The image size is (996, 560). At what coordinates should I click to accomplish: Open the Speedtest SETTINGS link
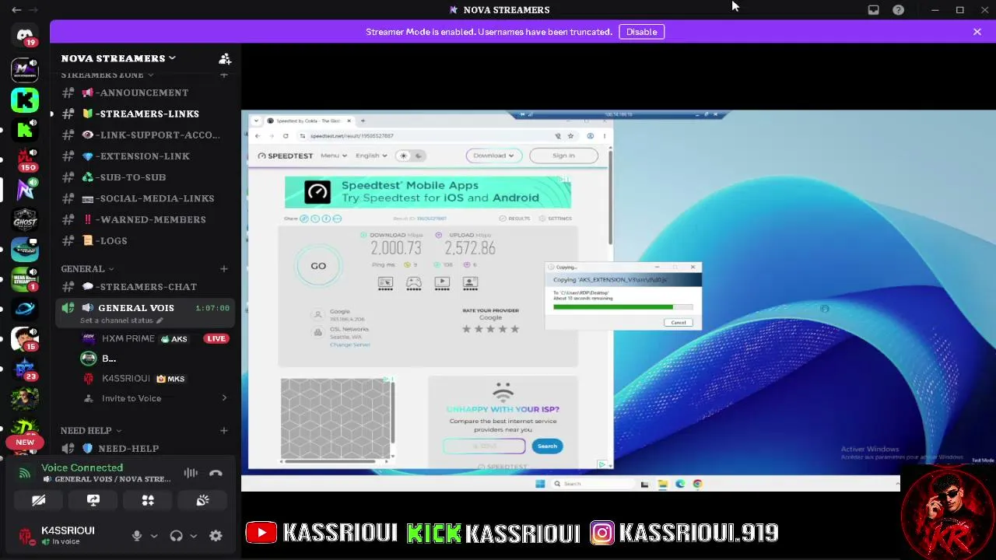coord(556,219)
